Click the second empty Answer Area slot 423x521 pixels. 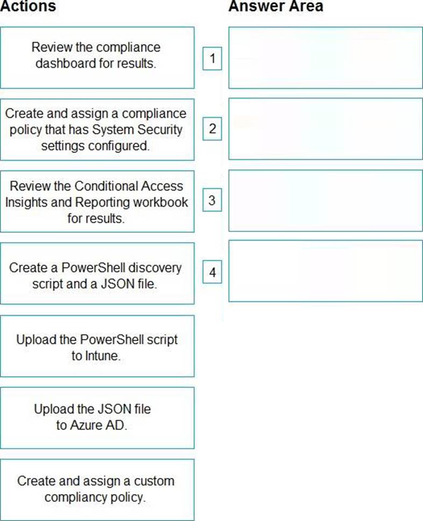point(325,129)
